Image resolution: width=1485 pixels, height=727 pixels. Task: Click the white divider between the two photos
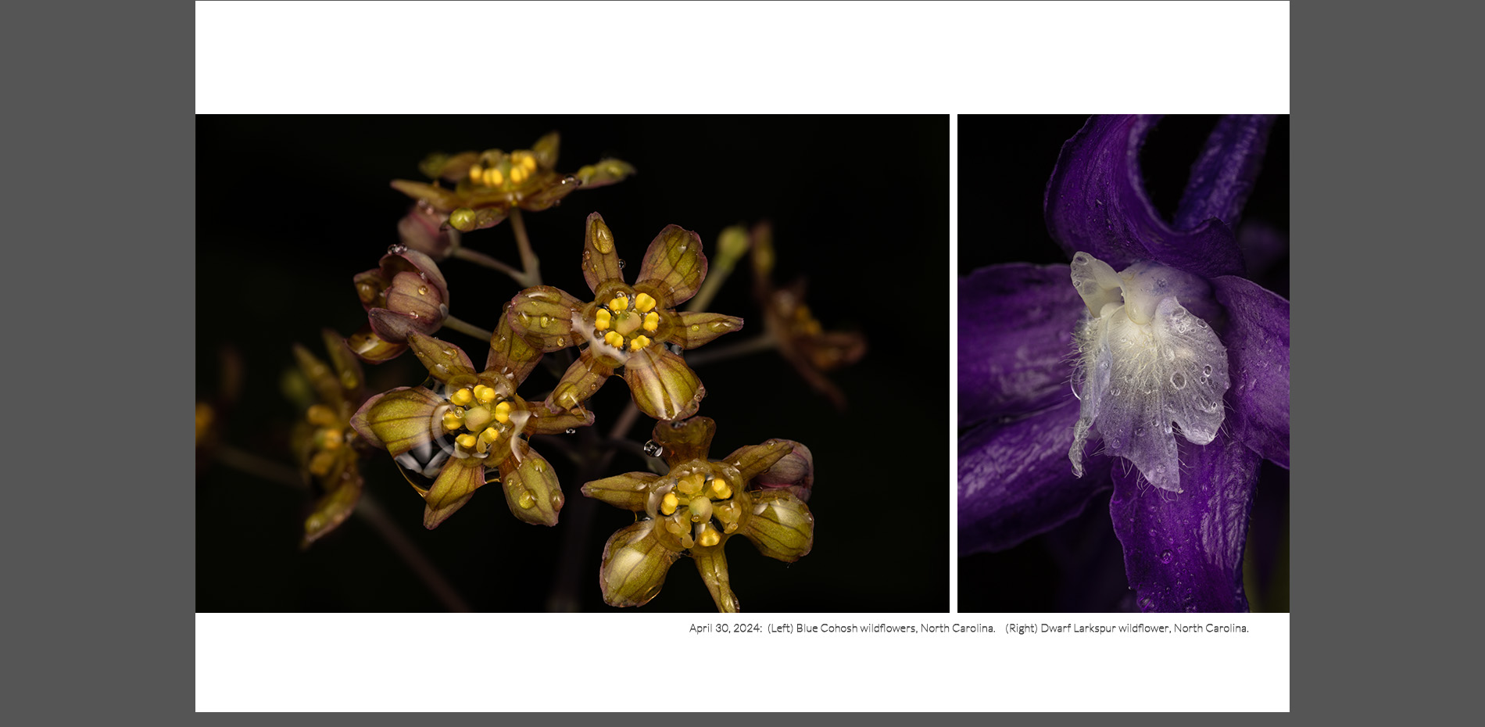pos(954,363)
